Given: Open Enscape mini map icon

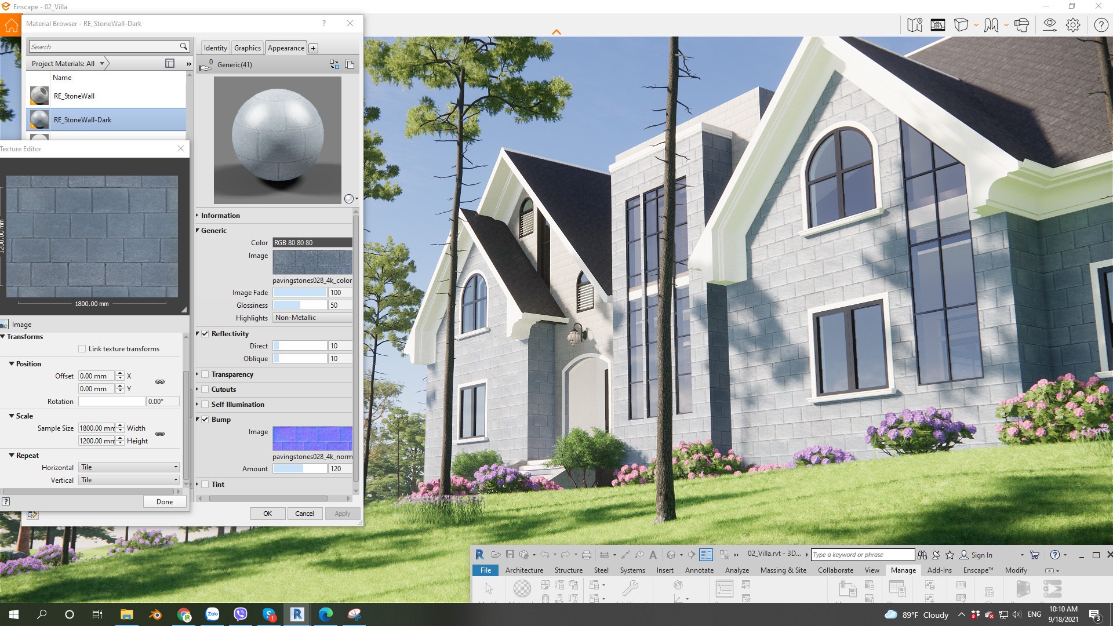Looking at the screenshot, I should tap(915, 25).
